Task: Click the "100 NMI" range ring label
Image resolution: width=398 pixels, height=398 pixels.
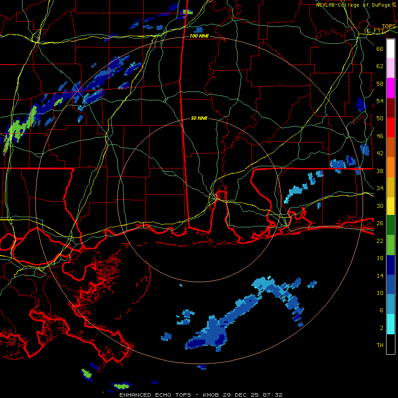Action: pos(199,36)
